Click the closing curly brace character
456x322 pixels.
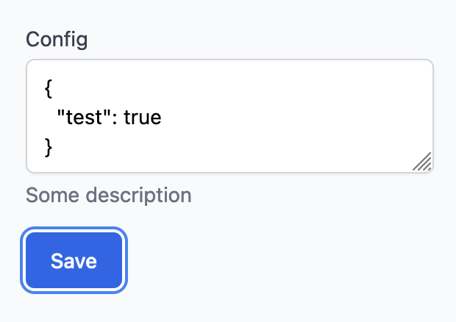point(49,147)
